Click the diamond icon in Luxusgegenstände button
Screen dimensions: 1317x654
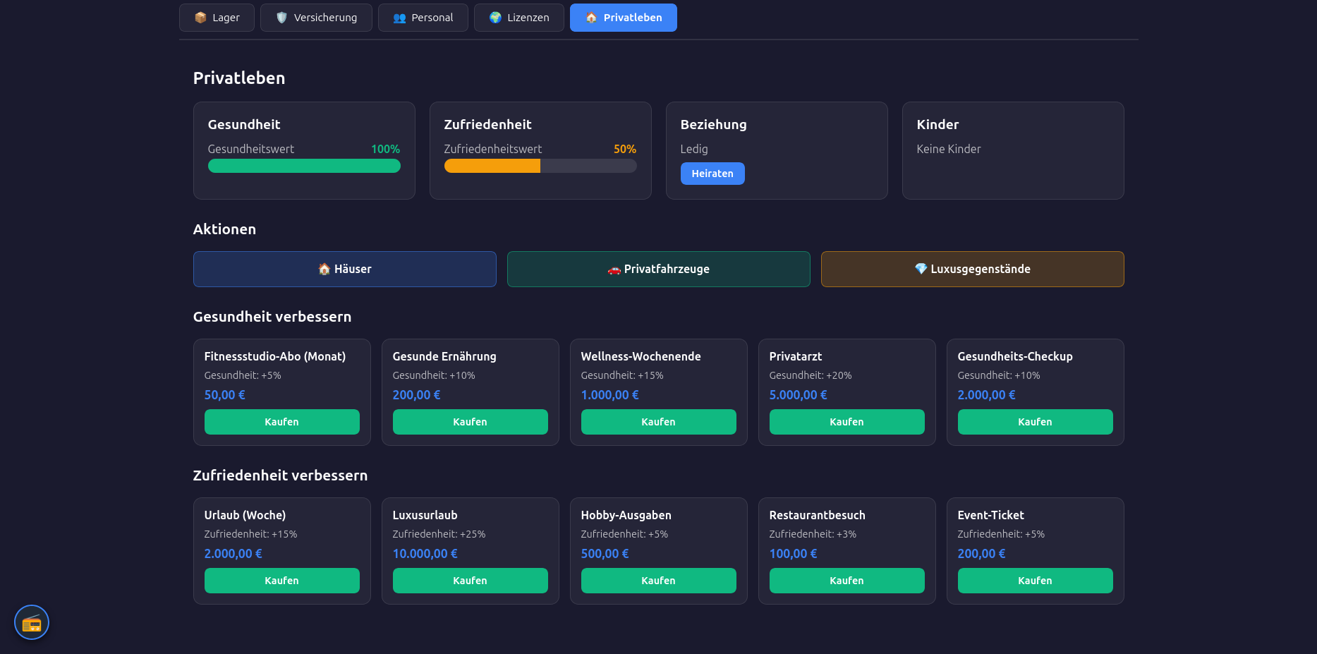coord(921,269)
